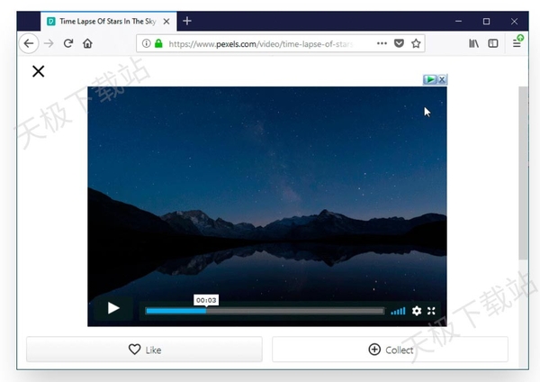Collect this video
This screenshot has width=540, height=382.
[x=391, y=350]
